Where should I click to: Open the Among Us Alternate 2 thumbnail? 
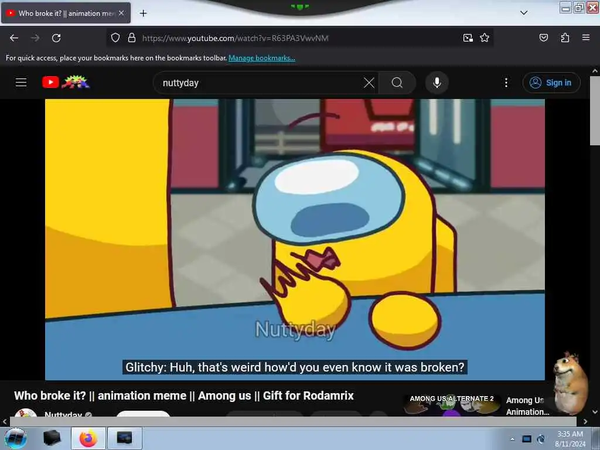coord(452,405)
